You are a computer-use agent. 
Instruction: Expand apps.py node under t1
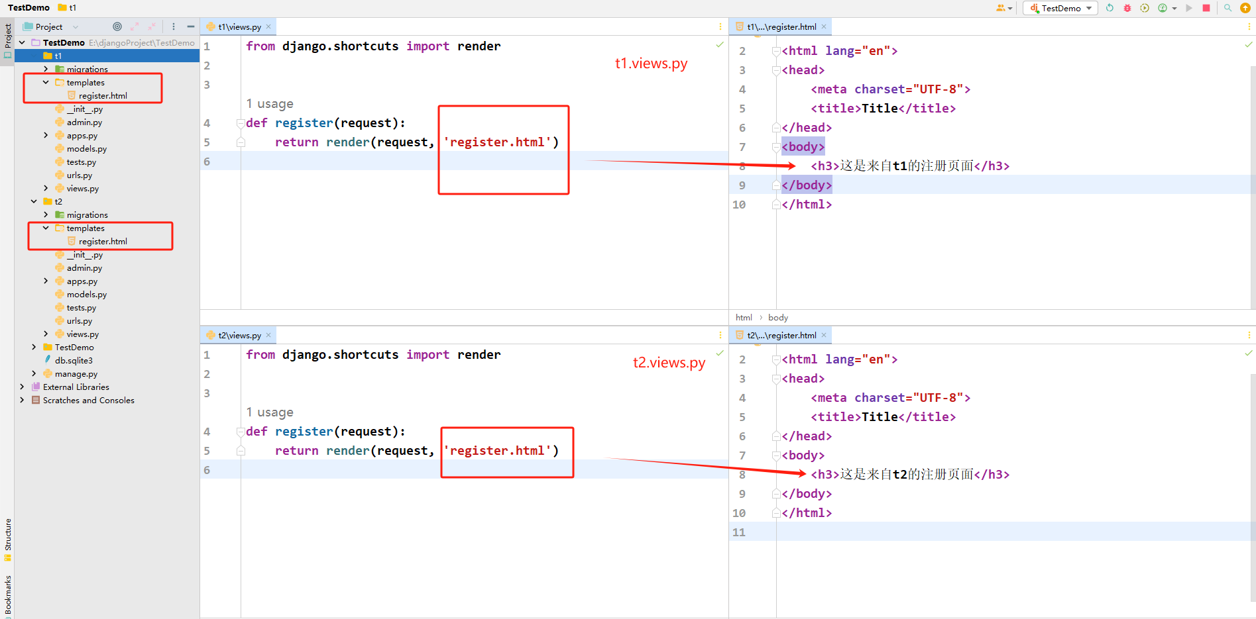[x=46, y=135]
